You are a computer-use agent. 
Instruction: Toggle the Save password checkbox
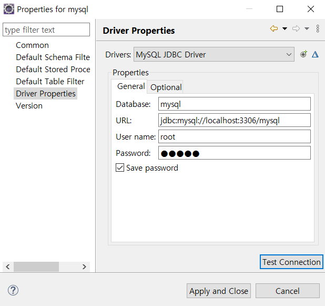120,167
